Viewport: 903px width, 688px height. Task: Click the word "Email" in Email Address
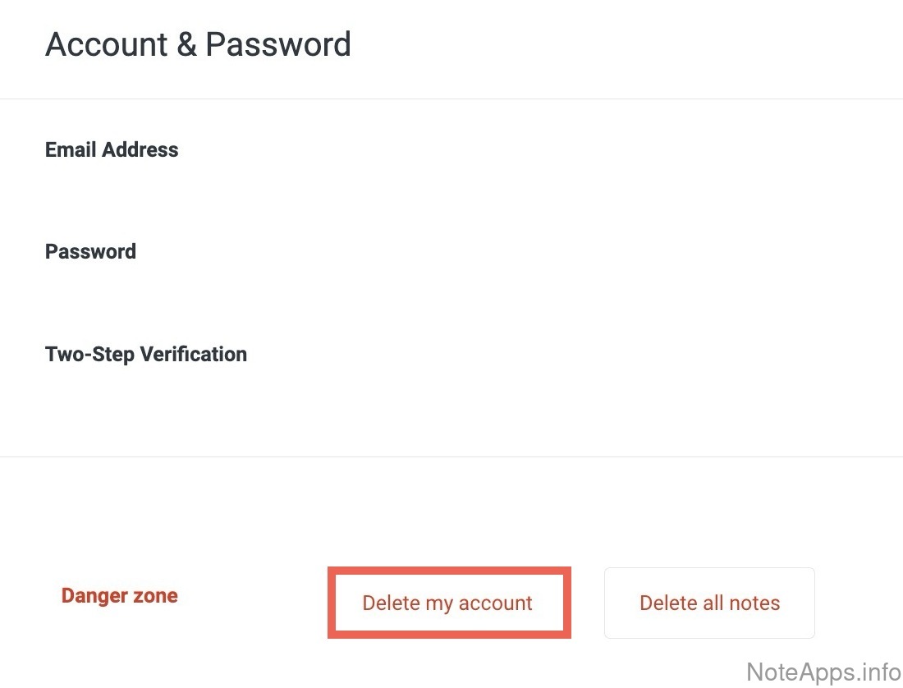point(69,150)
